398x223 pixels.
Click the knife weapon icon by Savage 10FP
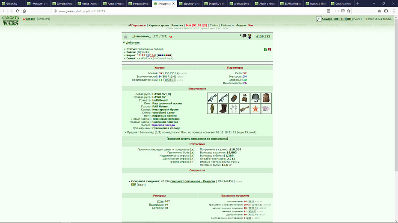(x=319, y=19)
